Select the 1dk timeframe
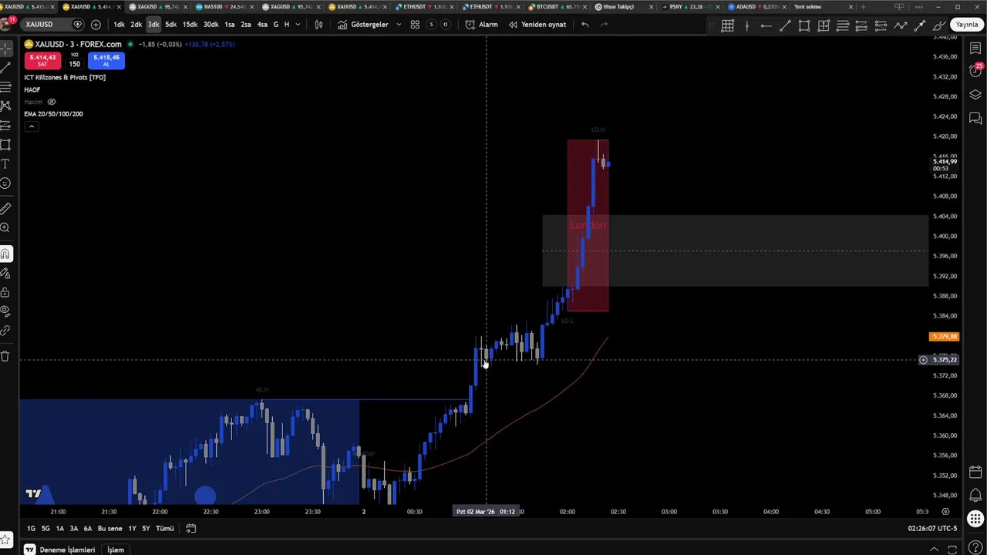Screen dimensions: 987x555 (x=119, y=25)
